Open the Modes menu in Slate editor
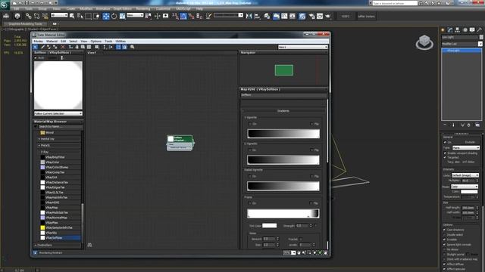 (x=39, y=41)
